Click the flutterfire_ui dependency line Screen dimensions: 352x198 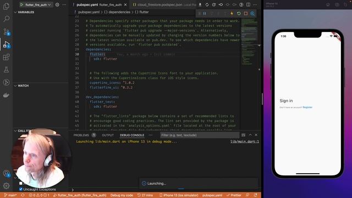pyautogui.click(x=111, y=87)
